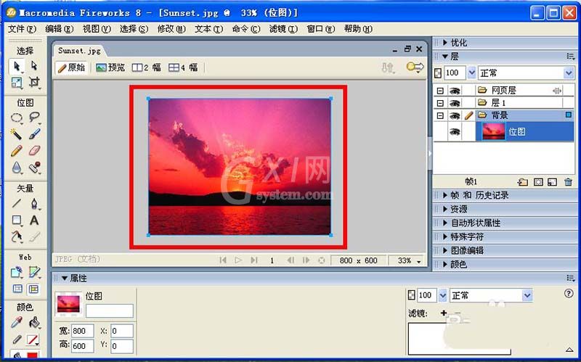This screenshot has width=581, height=362.
Task: Collapse the 属性 panel
Action: click(65, 278)
